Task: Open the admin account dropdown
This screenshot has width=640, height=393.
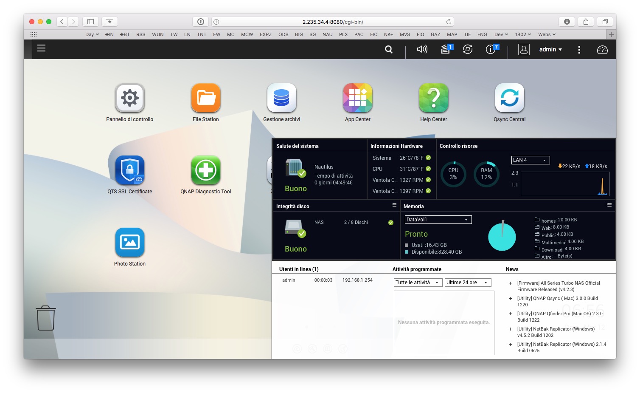Action: (x=550, y=50)
